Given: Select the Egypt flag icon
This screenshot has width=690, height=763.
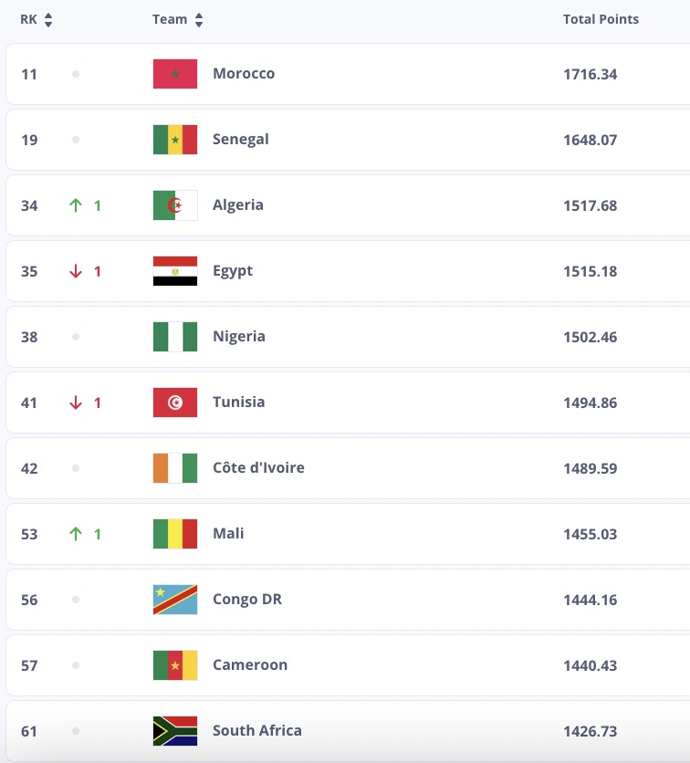Looking at the screenshot, I should 175,271.
